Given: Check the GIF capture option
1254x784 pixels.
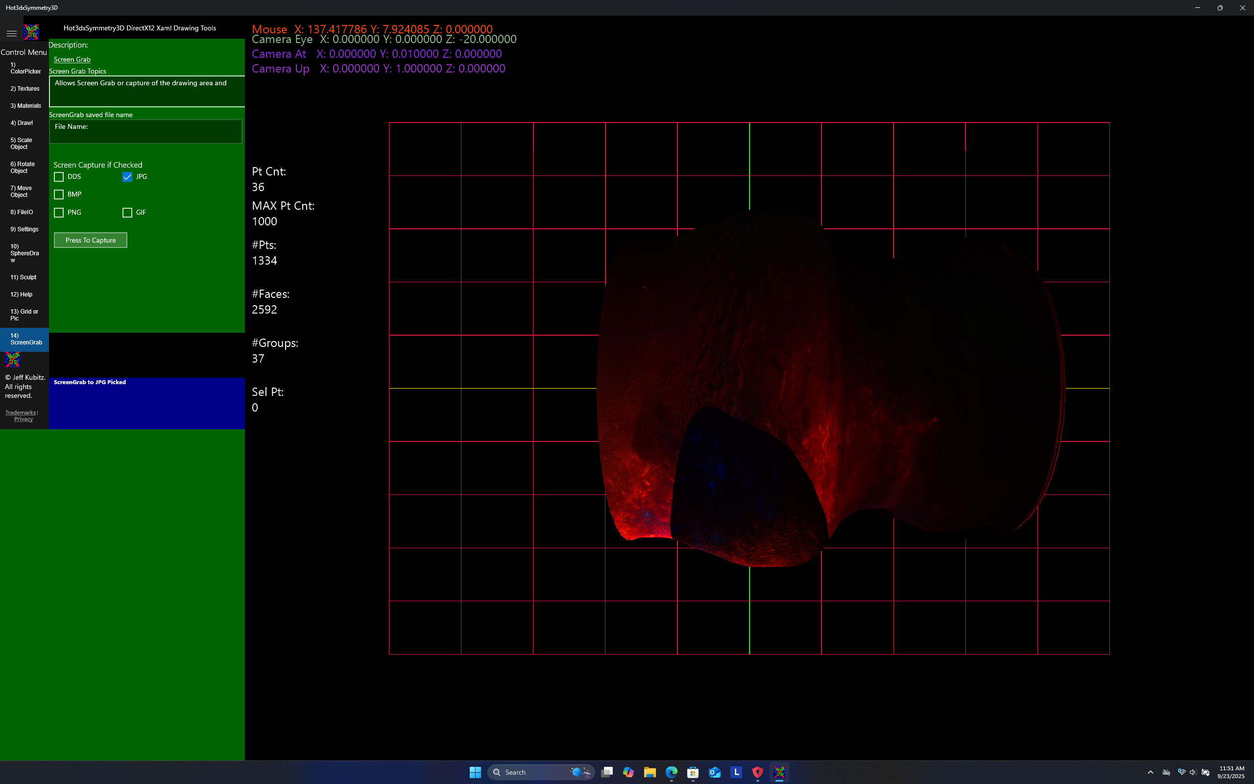Looking at the screenshot, I should click(x=127, y=212).
